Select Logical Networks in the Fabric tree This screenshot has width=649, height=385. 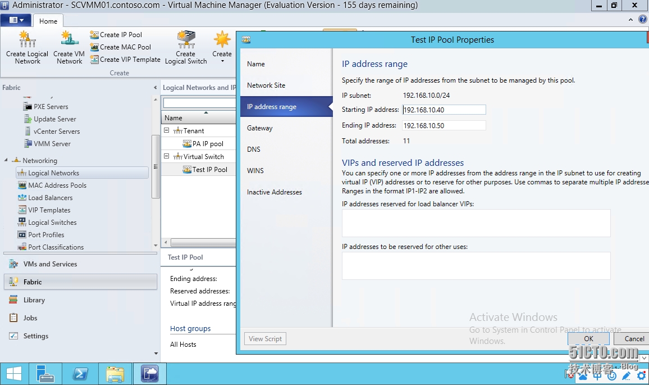tap(82, 173)
